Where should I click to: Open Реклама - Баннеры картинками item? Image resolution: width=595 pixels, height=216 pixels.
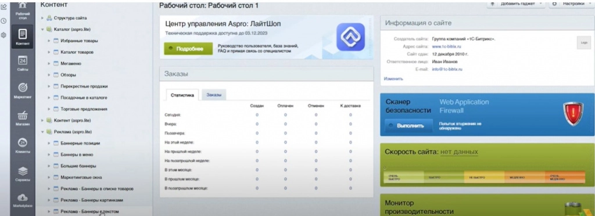point(91,200)
